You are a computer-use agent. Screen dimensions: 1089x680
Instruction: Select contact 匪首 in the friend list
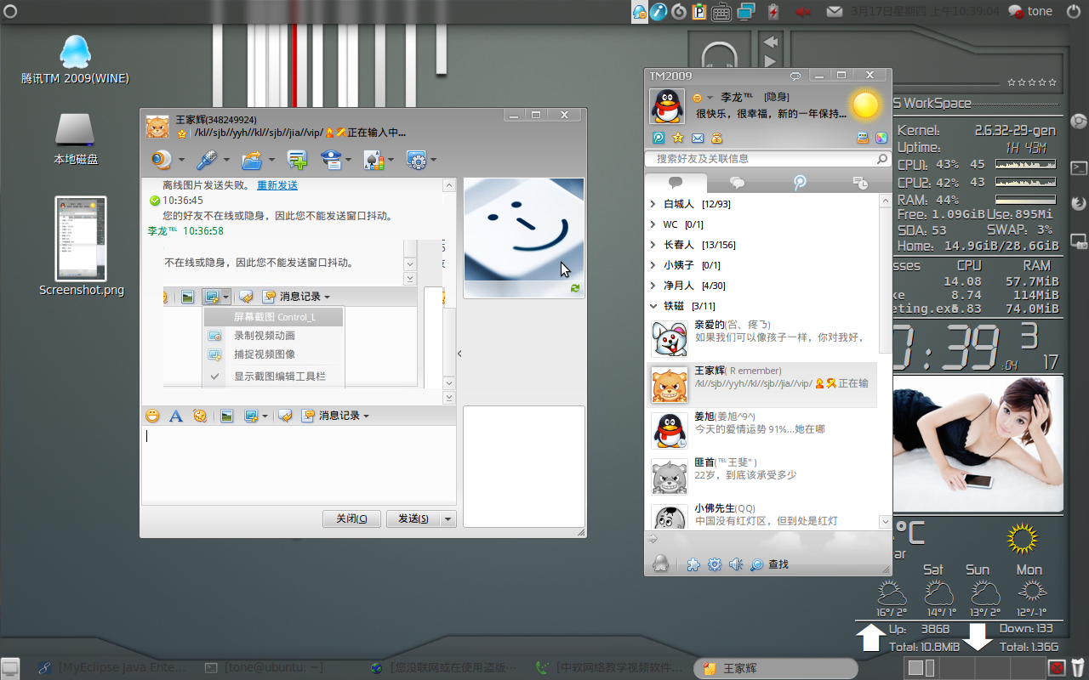pyautogui.click(x=761, y=475)
